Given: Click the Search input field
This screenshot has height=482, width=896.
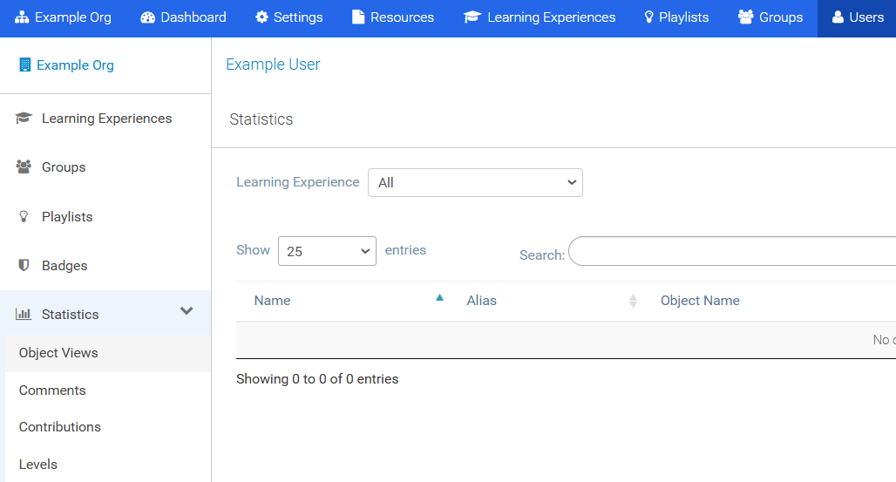Looking at the screenshot, I should click(732, 251).
